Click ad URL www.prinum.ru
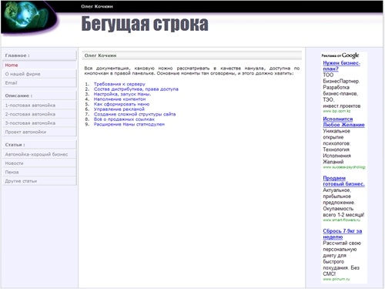The height and width of the screenshot is (289, 385). 336,279
